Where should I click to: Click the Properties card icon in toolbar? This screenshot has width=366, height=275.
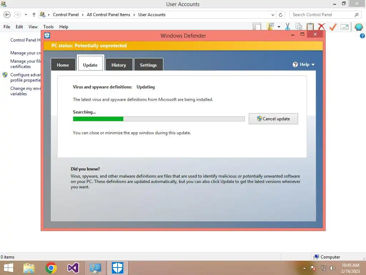[345, 27]
